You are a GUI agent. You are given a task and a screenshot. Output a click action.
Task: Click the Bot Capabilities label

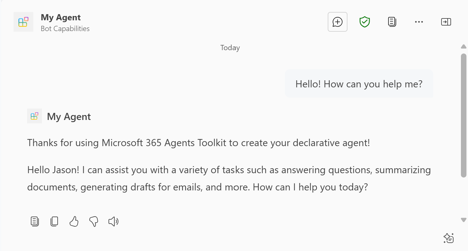[x=65, y=28]
